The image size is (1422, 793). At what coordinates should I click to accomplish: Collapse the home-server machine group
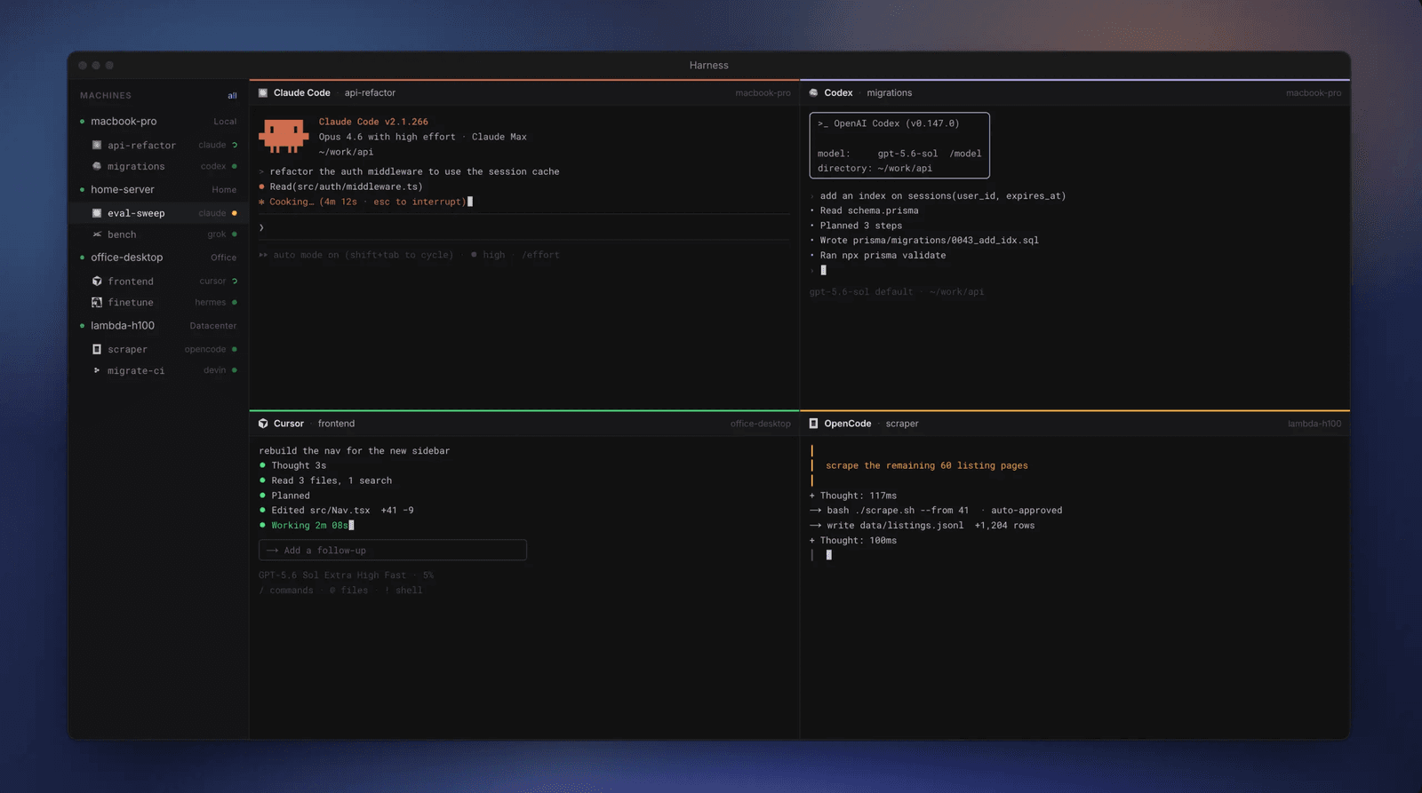pyautogui.click(x=158, y=189)
